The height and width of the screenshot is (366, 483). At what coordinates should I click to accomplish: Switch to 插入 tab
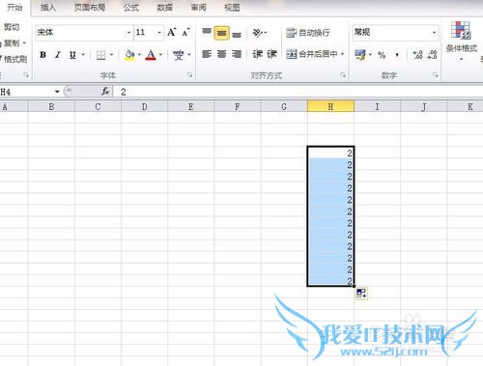48,8
